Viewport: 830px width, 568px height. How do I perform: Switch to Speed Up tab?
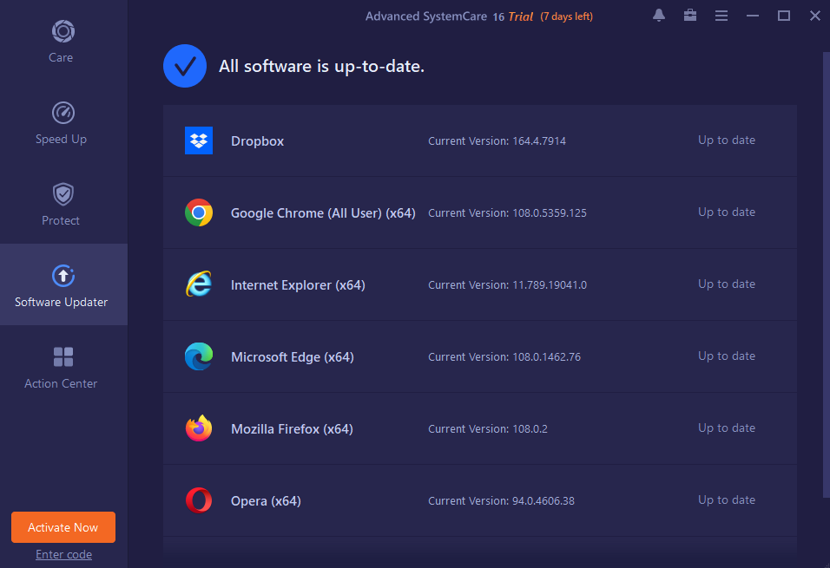pyautogui.click(x=62, y=122)
